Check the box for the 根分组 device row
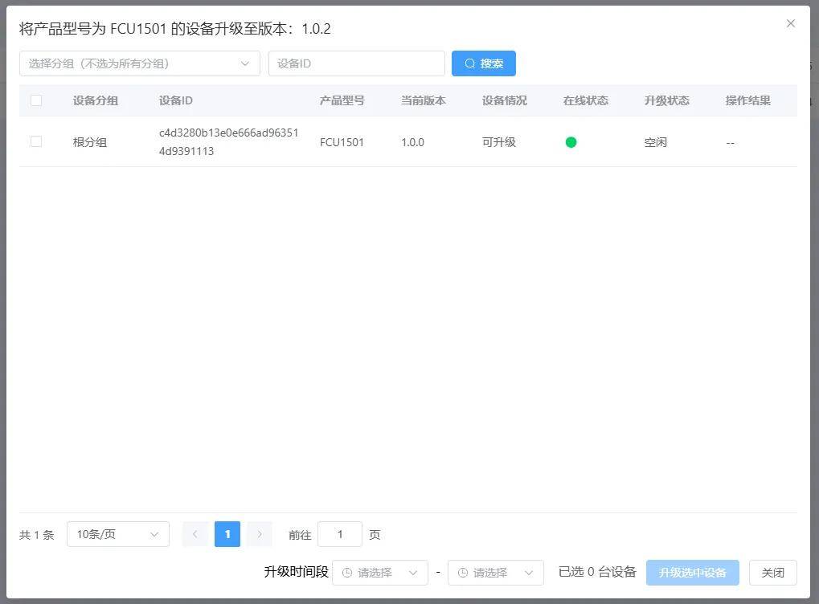Screen dimensions: 819x604 36,141
